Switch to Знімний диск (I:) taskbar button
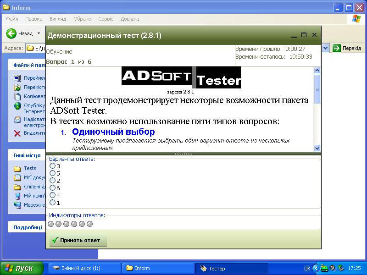The height and width of the screenshot is (275, 367). tap(84, 268)
